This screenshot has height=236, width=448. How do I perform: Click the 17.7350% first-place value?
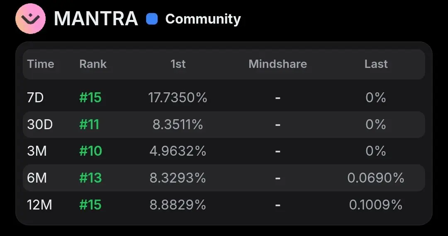pos(178,98)
